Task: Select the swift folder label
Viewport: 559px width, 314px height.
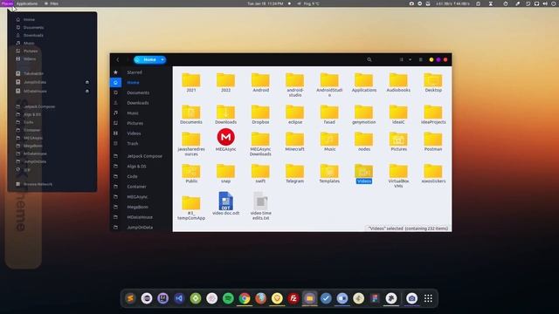Action: pos(260,181)
